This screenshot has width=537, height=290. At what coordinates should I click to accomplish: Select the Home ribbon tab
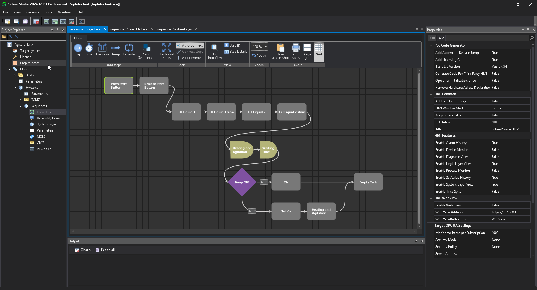coord(79,38)
